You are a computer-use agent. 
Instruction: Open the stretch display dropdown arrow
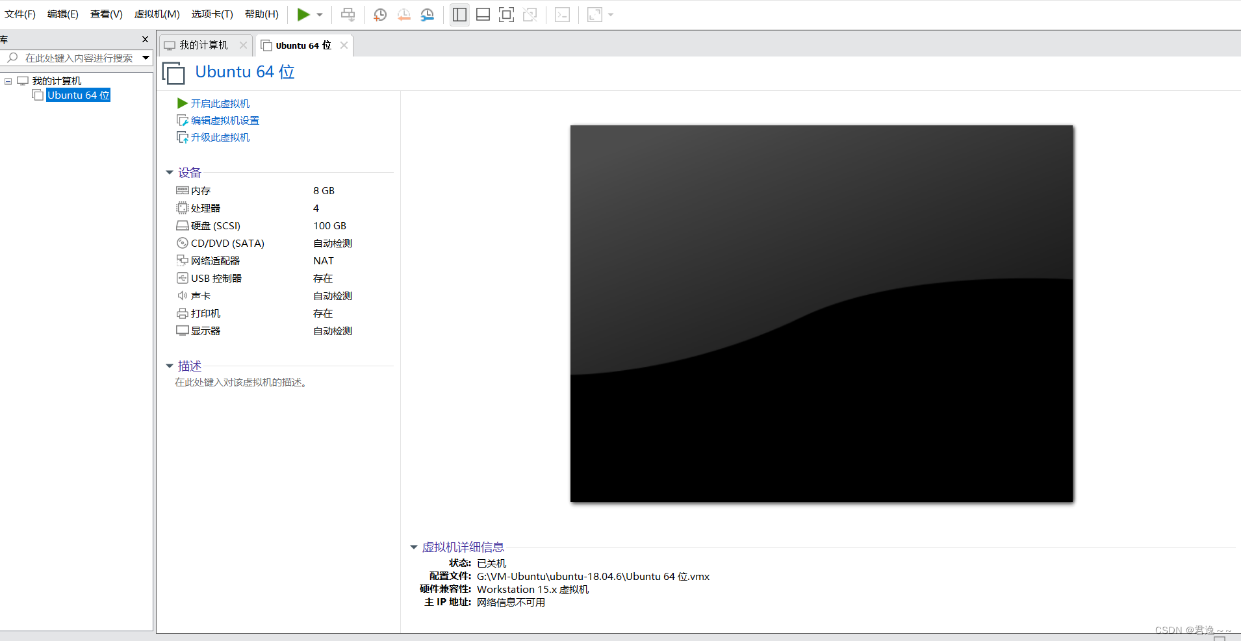pyautogui.click(x=611, y=15)
